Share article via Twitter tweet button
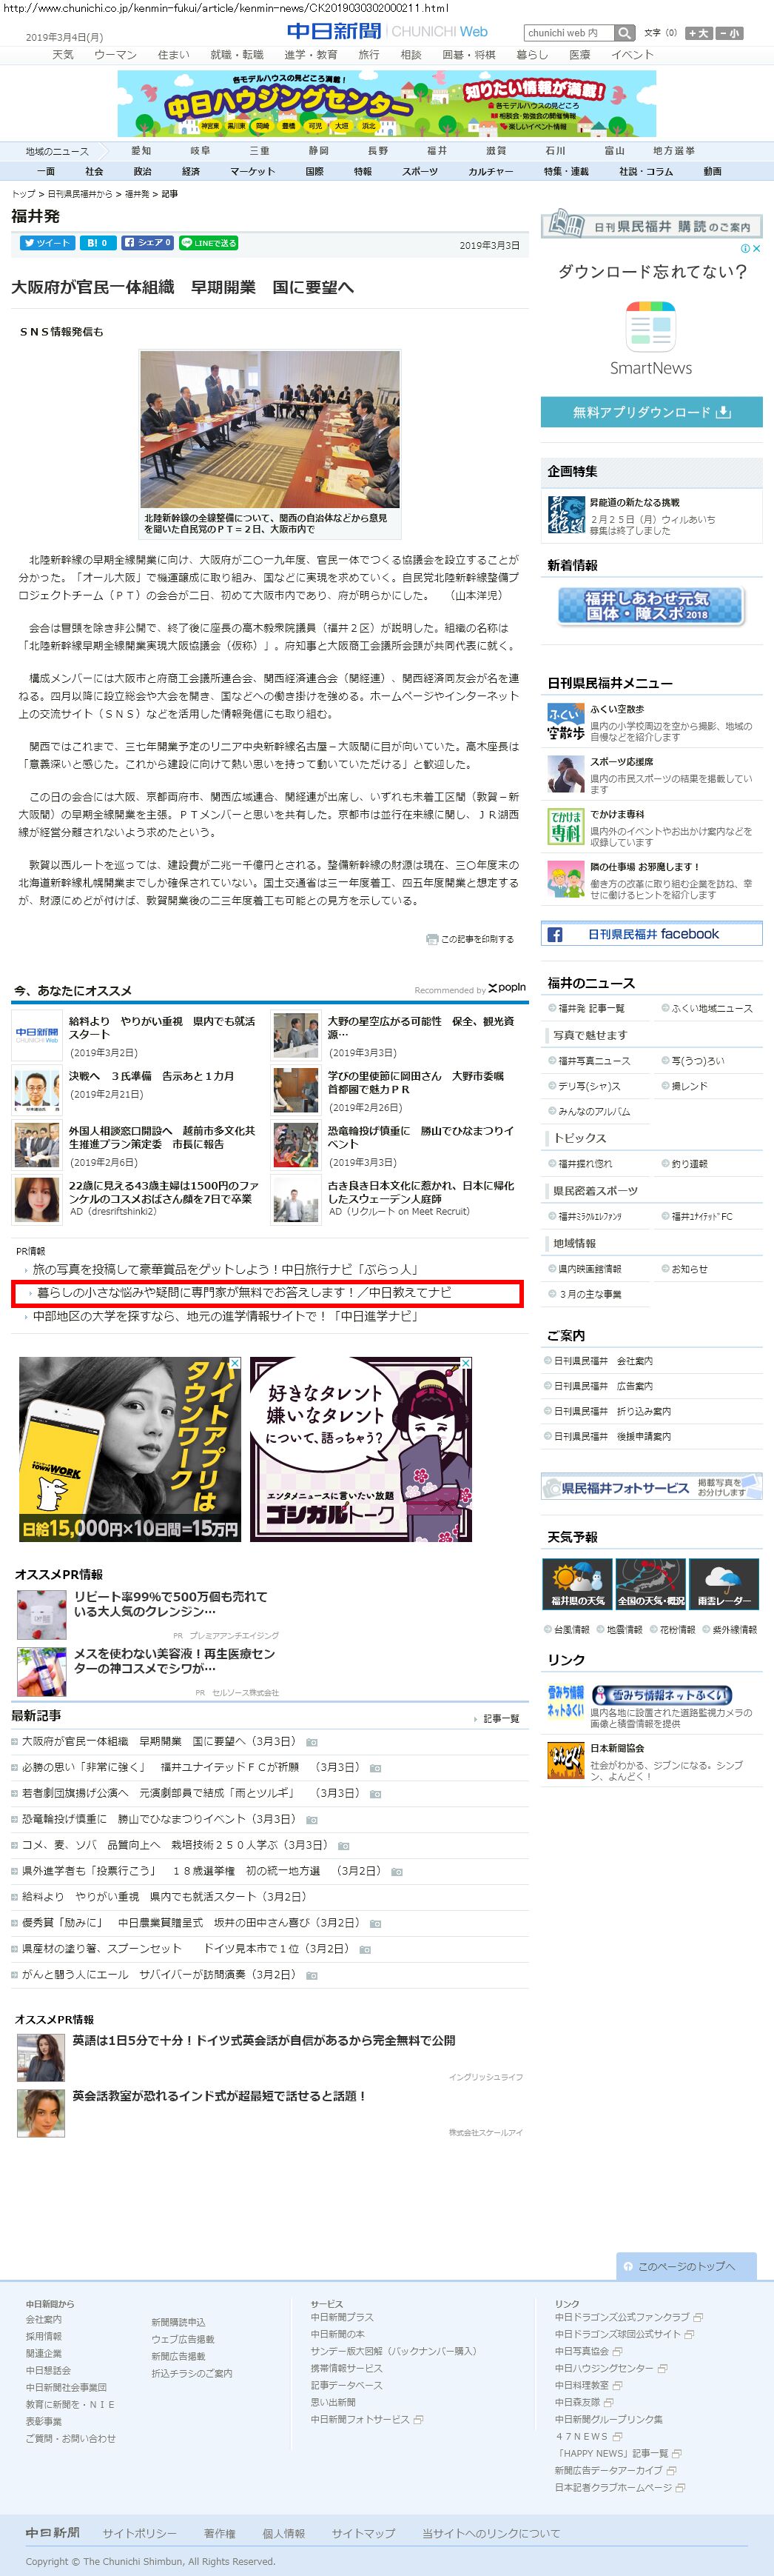The width and height of the screenshot is (774, 2576). click(x=46, y=243)
